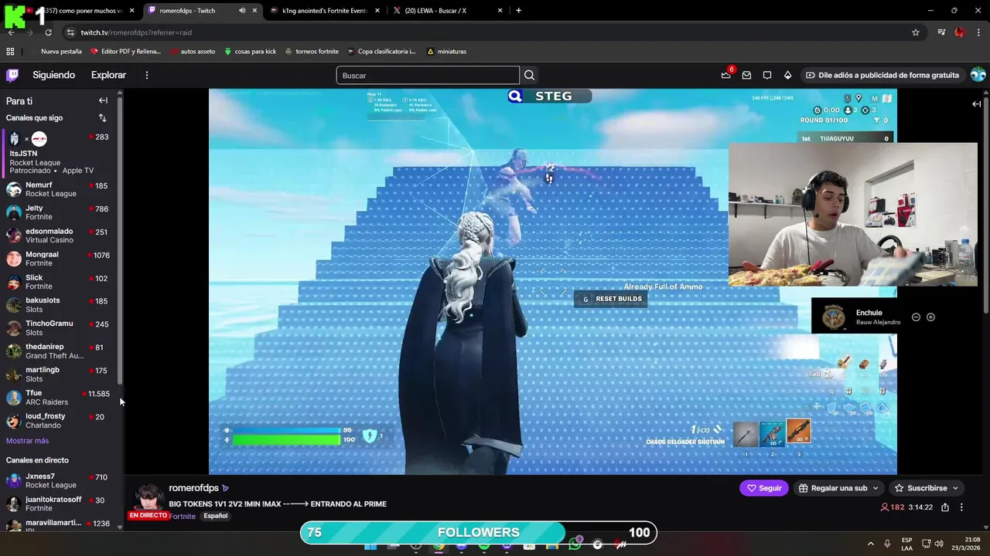The height and width of the screenshot is (556, 990).
Task: Open Nemurf Rocket League channel
Action: tap(59, 189)
